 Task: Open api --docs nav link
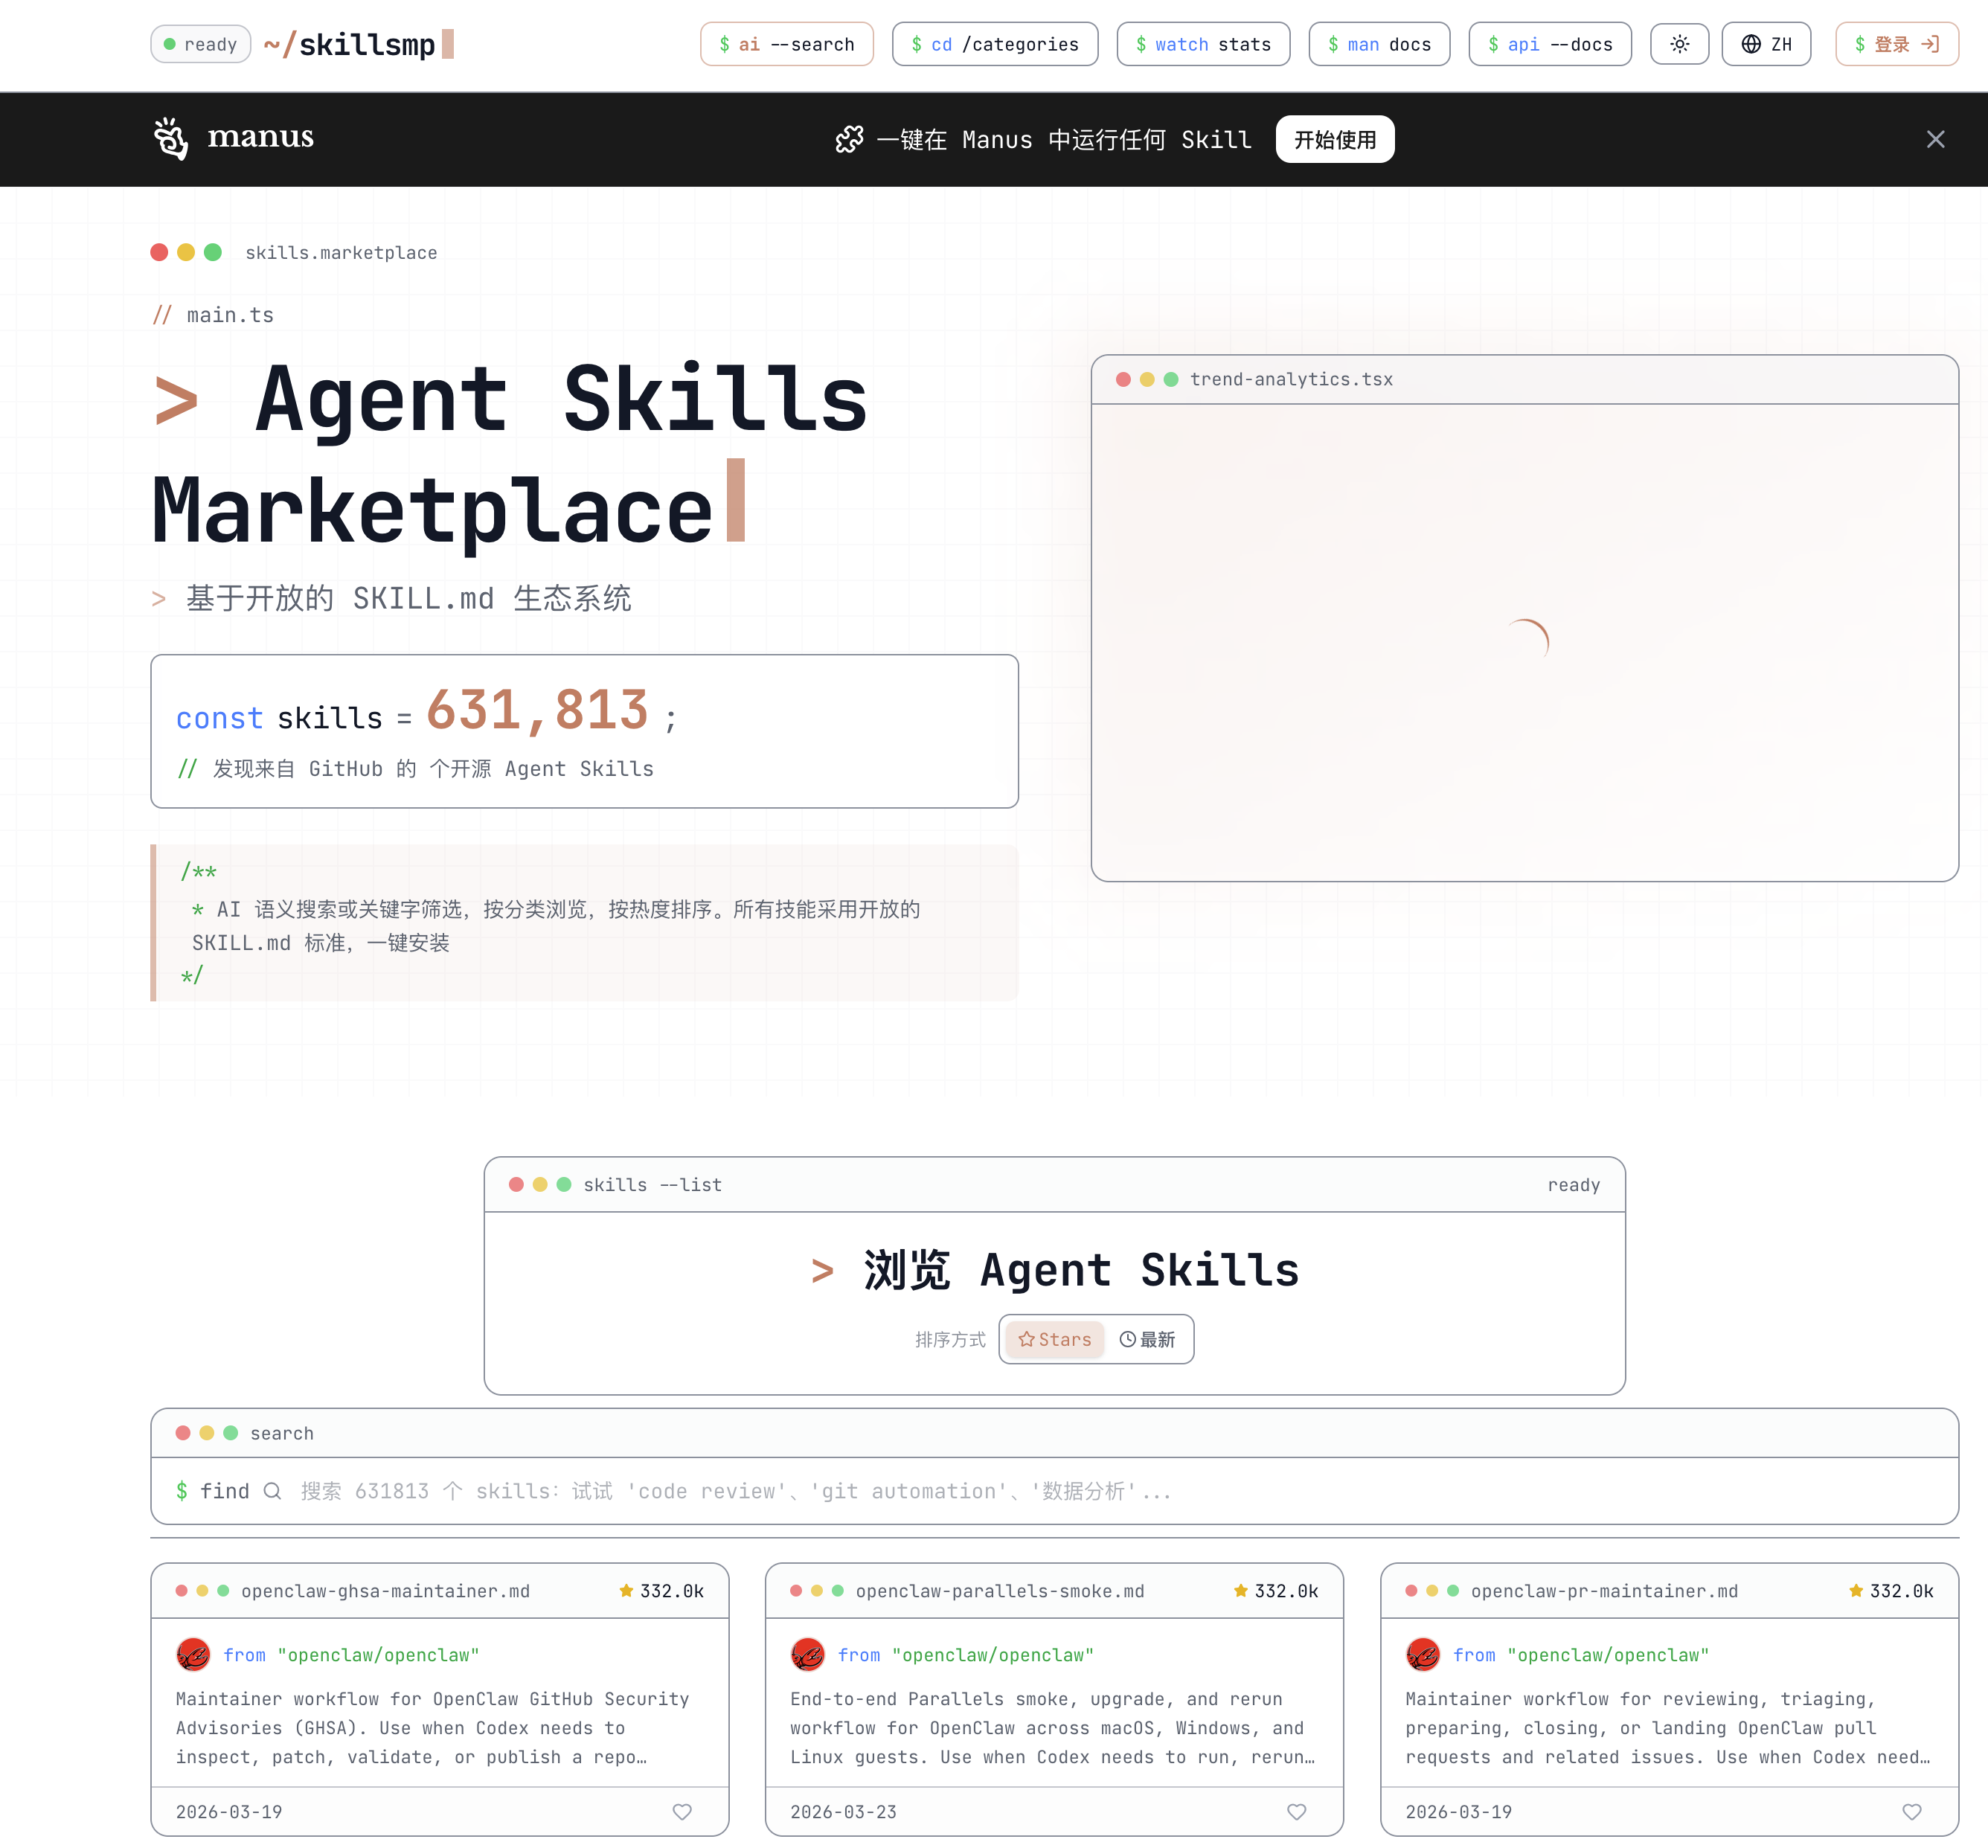pos(1549,44)
